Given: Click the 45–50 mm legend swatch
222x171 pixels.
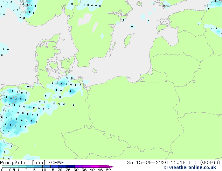Looking at the screenshot, I should [x=103, y=166].
